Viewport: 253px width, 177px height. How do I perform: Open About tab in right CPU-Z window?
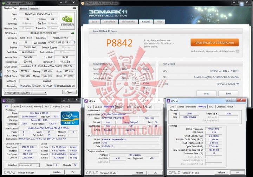point(230,107)
